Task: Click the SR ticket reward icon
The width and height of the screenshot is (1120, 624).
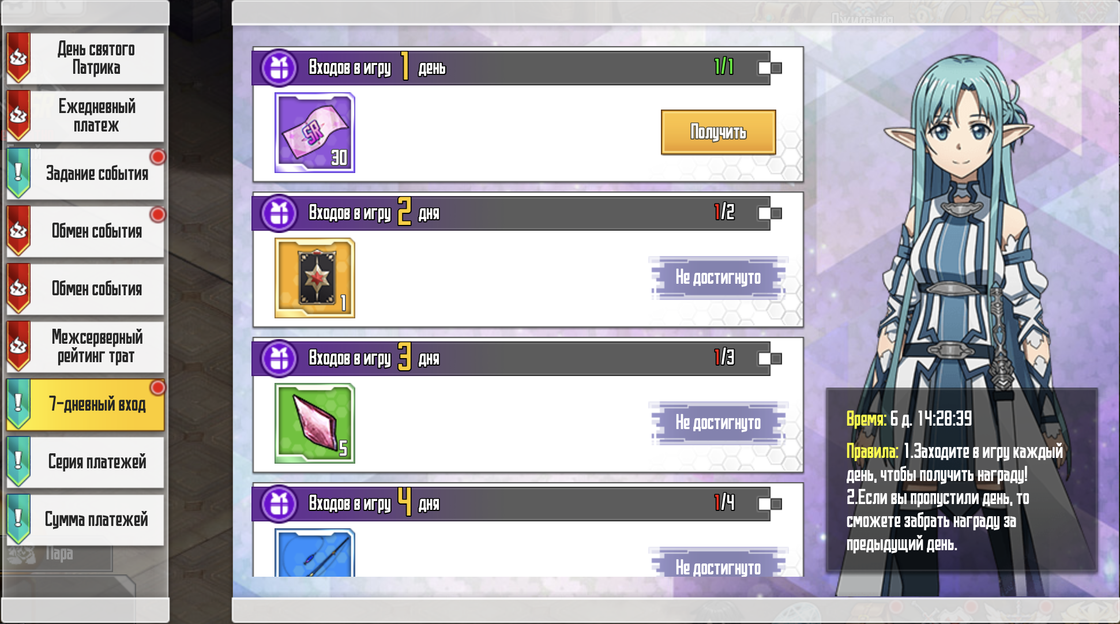Action: click(x=314, y=133)
